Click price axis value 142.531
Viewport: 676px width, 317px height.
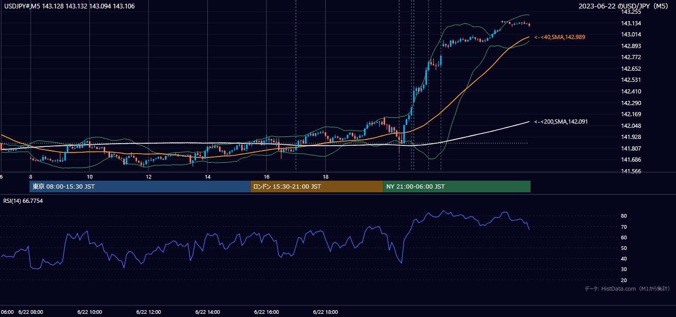point(631,80)
